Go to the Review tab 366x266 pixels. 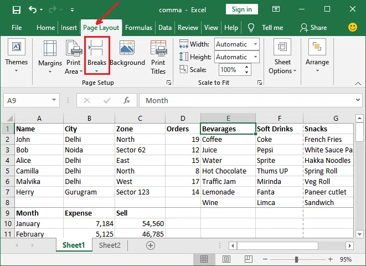(188, 28)
